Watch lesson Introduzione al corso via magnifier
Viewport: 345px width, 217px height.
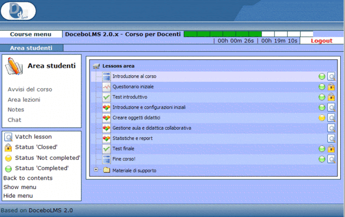tap(332, 76)
